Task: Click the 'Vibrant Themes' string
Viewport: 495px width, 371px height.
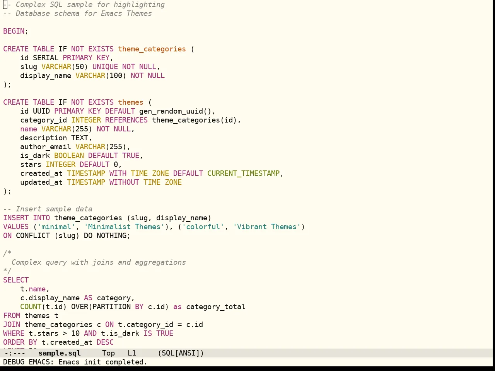Action: click(x=267, y=227)
